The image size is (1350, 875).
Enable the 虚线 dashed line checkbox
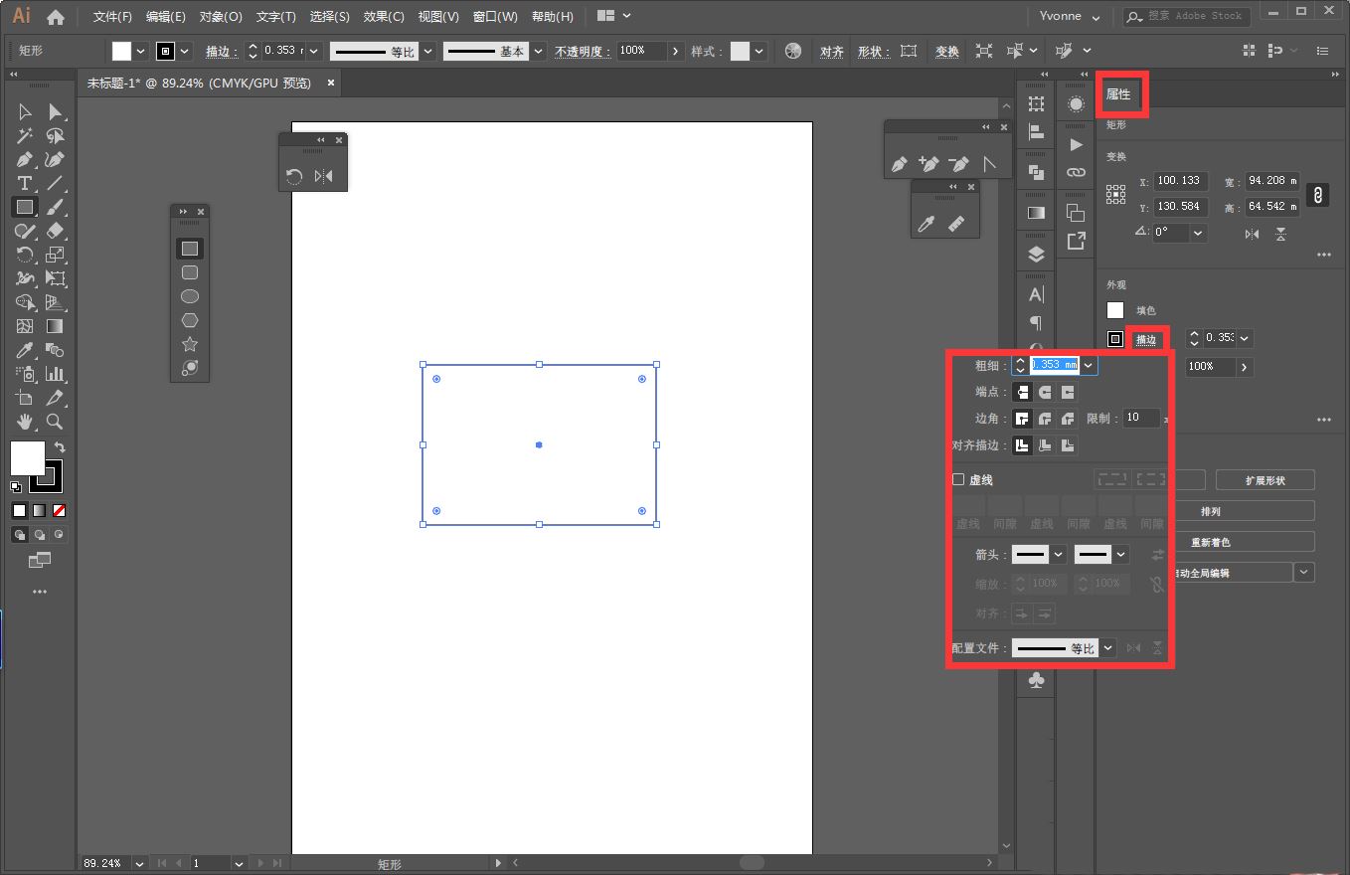(958, 479)
